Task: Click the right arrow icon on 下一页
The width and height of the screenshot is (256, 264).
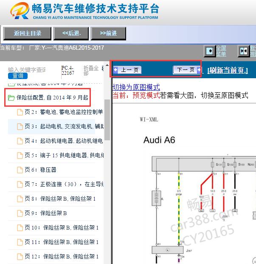Action: (199, 70)
